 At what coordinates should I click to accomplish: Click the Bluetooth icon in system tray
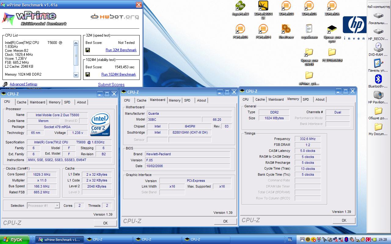pyautogui.click(x=346, y=239)
